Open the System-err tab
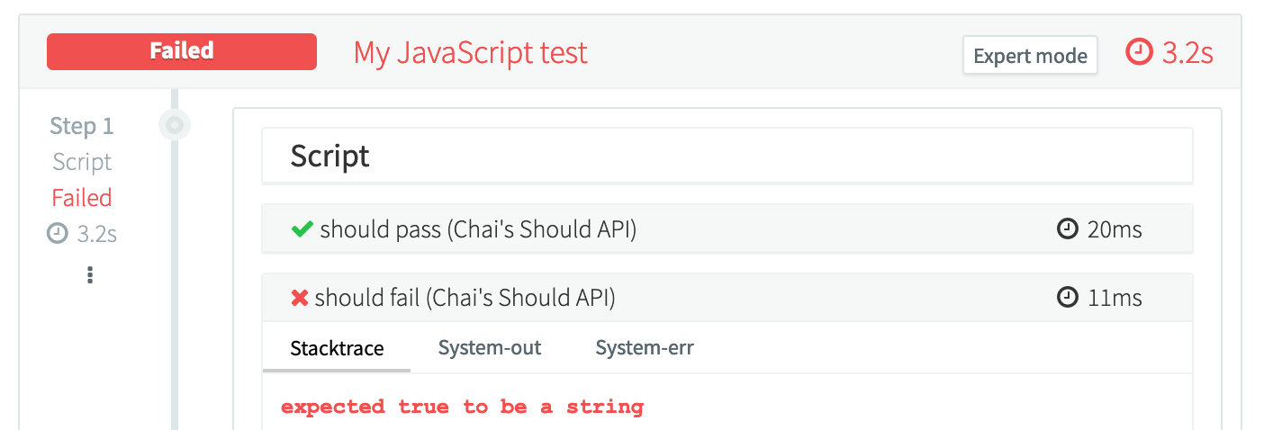The width and height of the screenshot is (1264, 430). click(x=645, y=348)
